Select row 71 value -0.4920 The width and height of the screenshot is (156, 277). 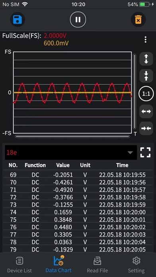click(x=63, y=190)
